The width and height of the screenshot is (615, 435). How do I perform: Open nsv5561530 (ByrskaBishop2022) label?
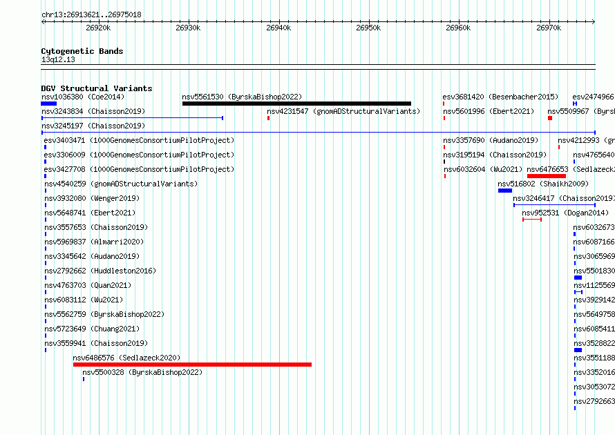[x=242, y=97]
